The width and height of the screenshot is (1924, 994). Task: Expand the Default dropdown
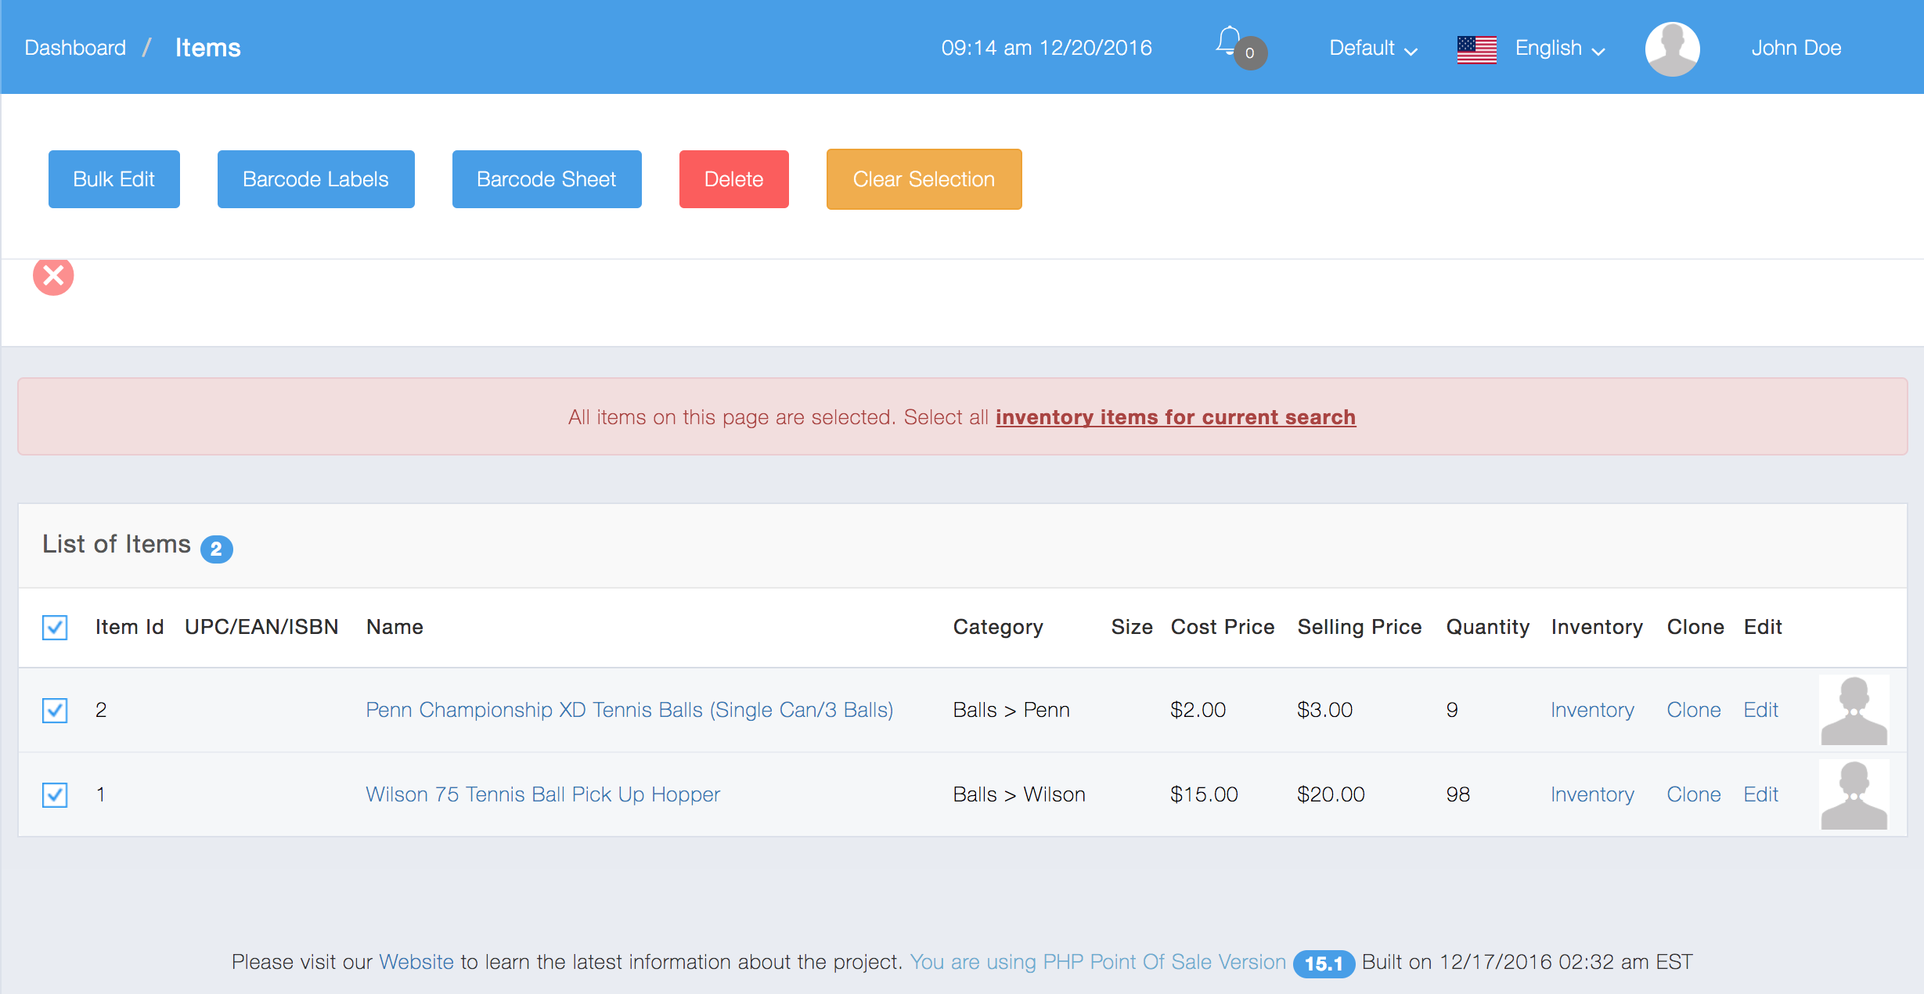click(1372, 49)
